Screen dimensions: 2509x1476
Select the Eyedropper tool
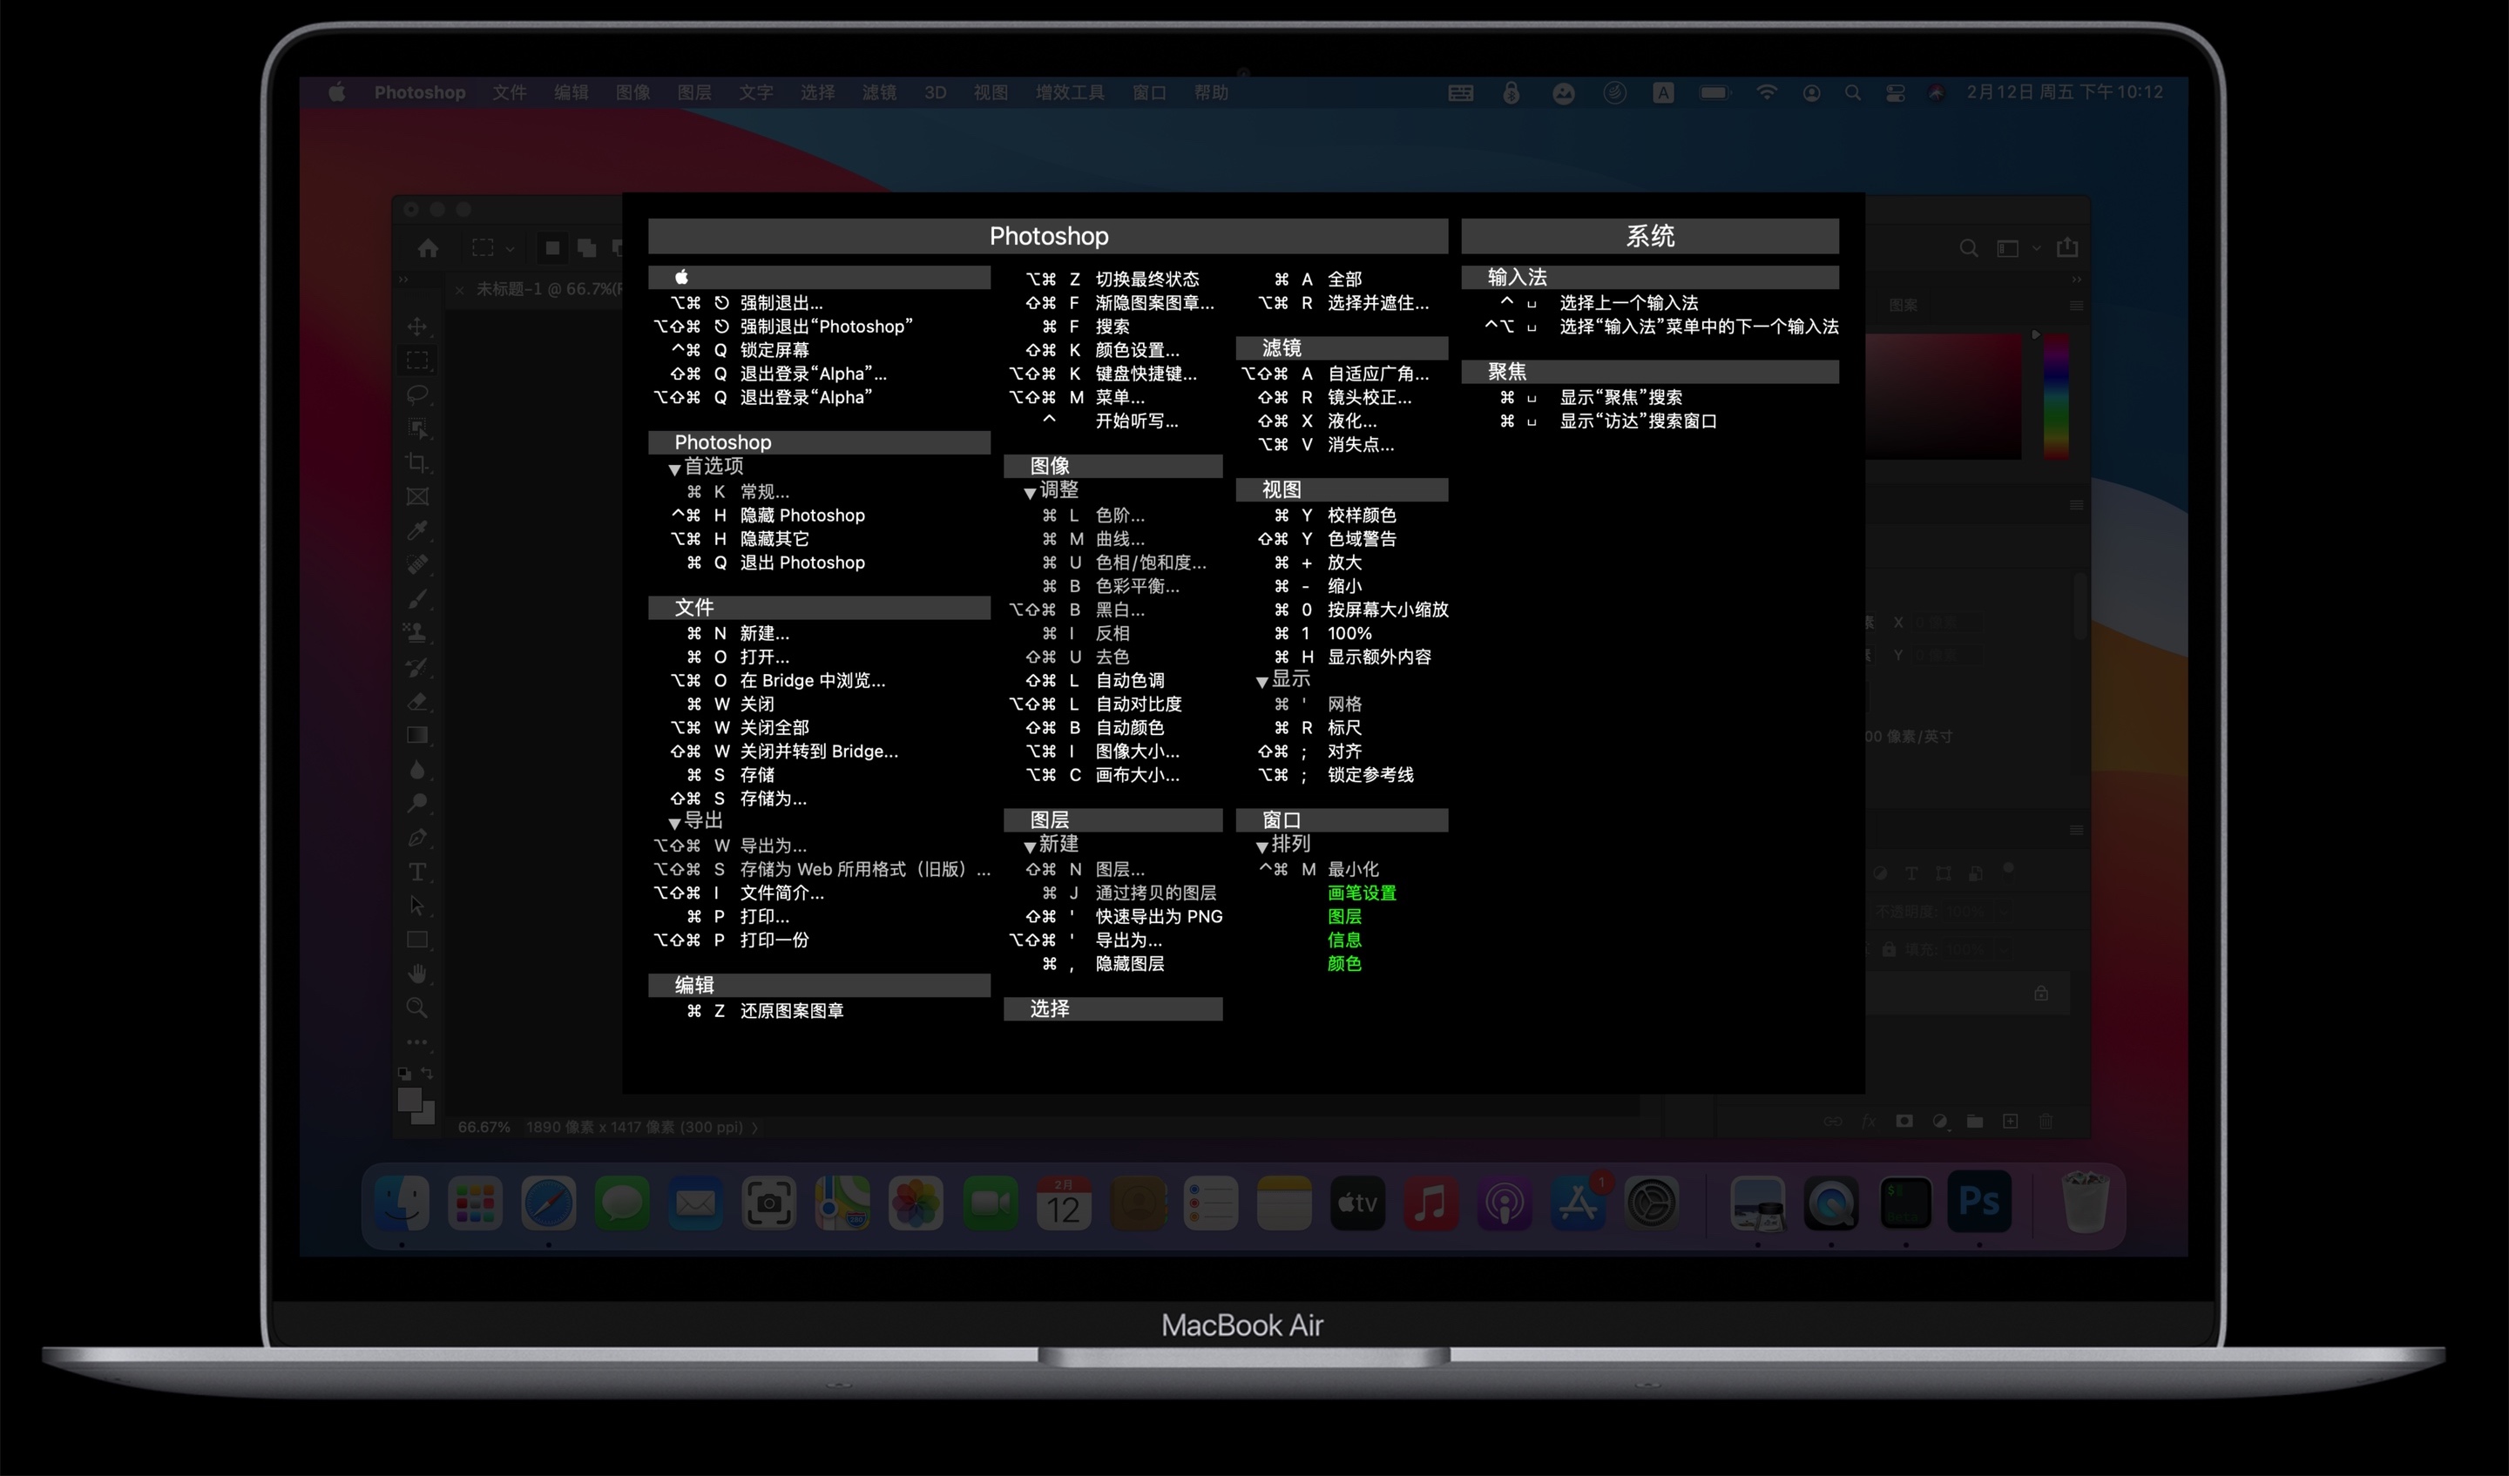click(419, 530)
